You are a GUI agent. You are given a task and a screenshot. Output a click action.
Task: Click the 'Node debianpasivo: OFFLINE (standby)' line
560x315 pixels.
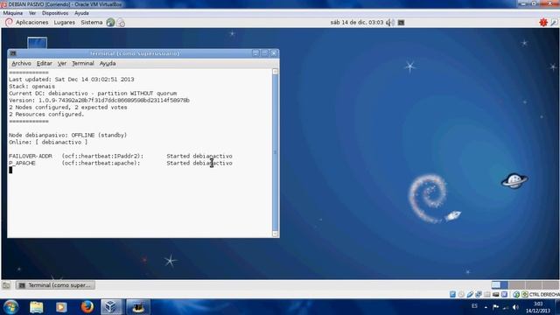(x=68, y=135)
